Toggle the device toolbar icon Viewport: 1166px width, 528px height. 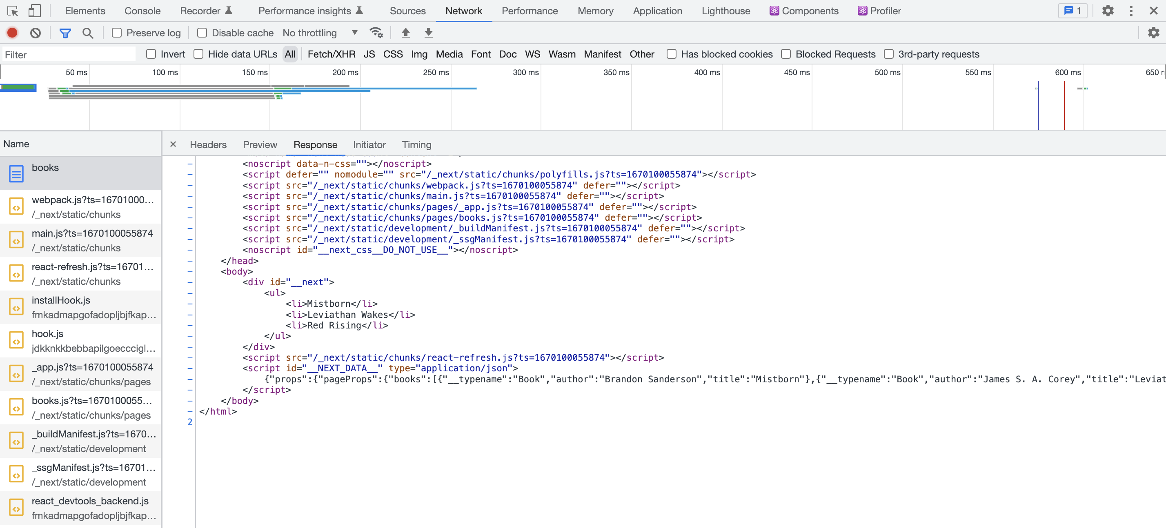coord(34,11)
